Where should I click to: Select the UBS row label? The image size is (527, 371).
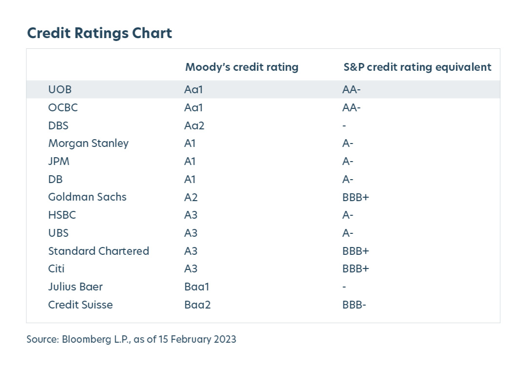coord(58,233)
